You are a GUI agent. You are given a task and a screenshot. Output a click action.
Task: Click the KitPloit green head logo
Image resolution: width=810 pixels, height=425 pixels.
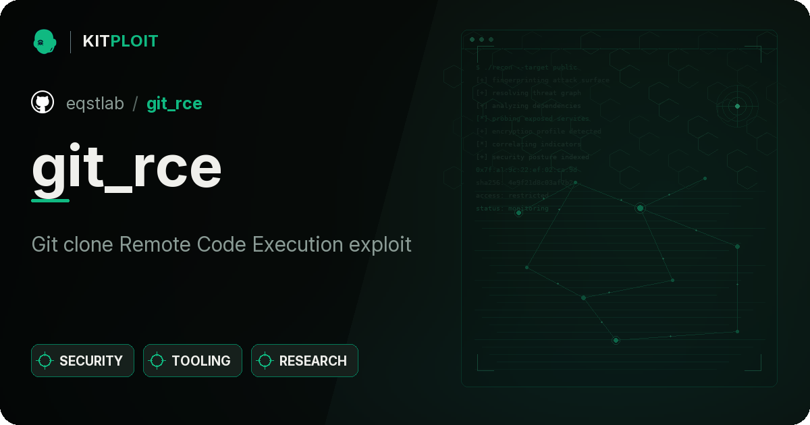click(45, 41)
